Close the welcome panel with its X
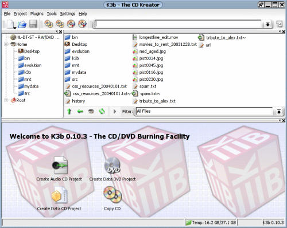The image size is (287, 228). (x=284, y=120)
